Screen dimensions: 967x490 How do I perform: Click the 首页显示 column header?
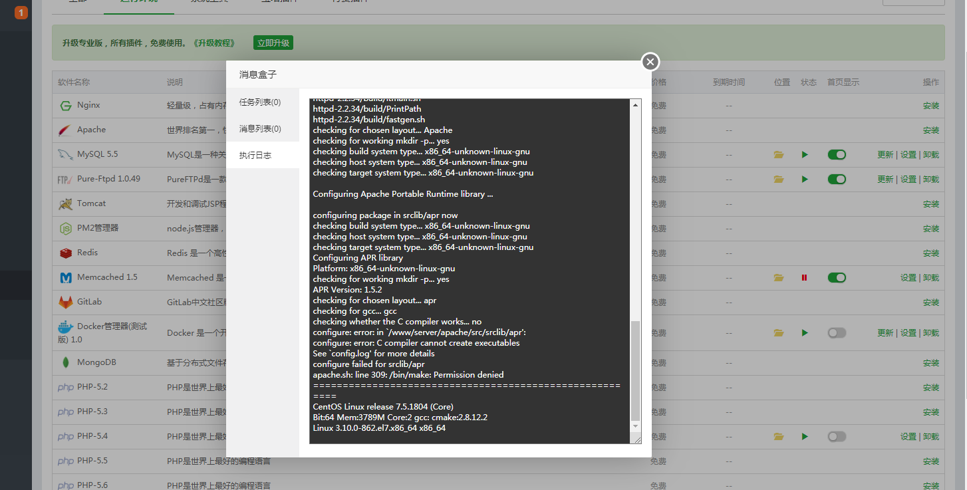pos(843,82)
